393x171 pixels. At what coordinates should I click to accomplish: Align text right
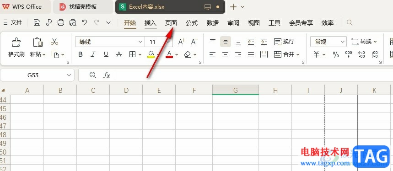tap(238, 54)
